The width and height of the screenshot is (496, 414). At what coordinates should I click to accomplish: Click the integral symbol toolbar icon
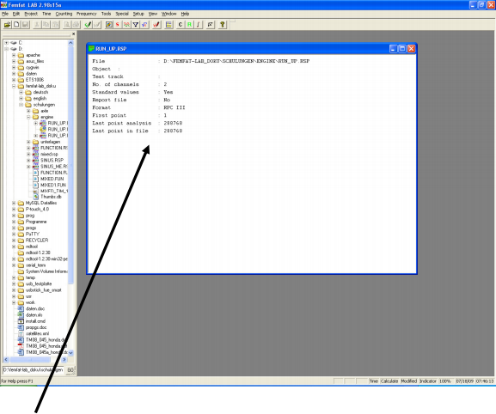[199, 24]
